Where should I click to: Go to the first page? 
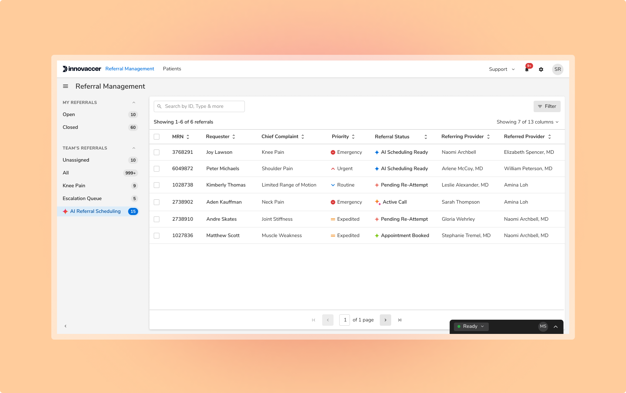point(313,320)
